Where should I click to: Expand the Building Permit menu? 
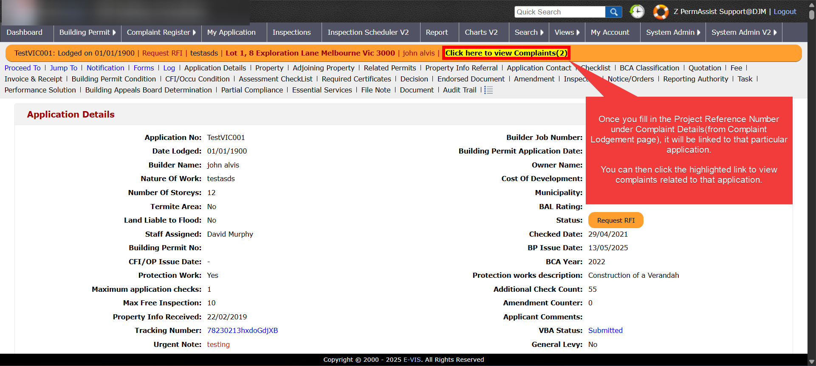[87, 32]
